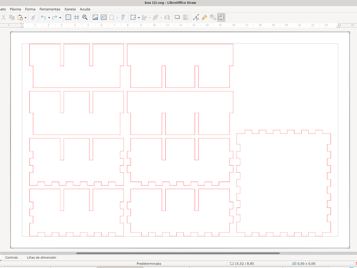Select the Zoom tool

click(x=85, y=17)
